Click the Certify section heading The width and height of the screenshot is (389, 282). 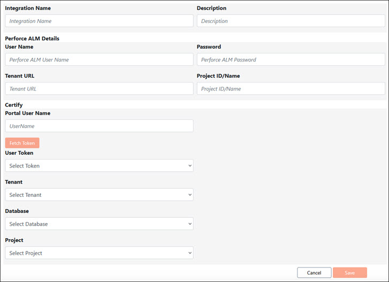(x=13, y=105)
